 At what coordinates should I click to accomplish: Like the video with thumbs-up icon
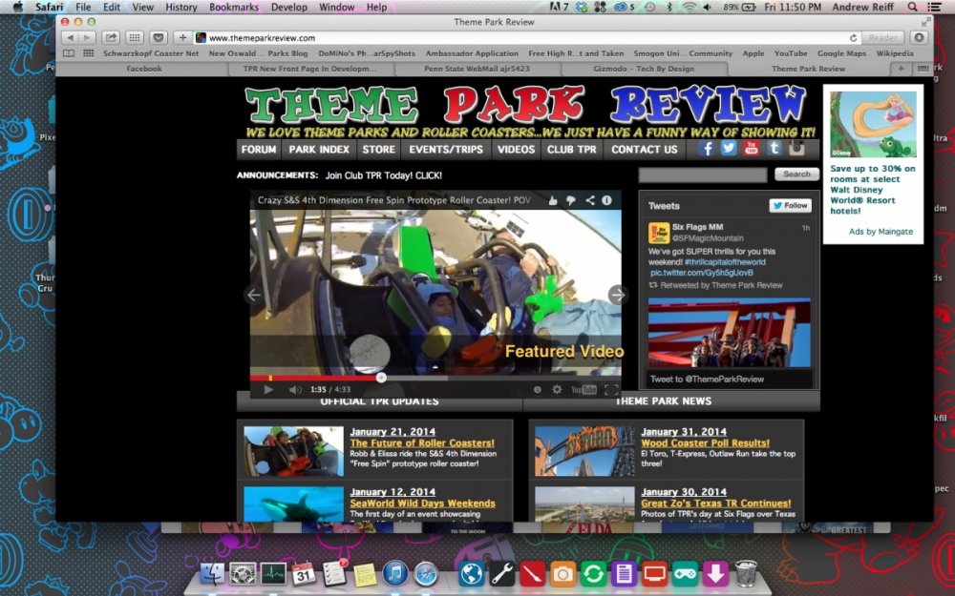pos(553,200)
